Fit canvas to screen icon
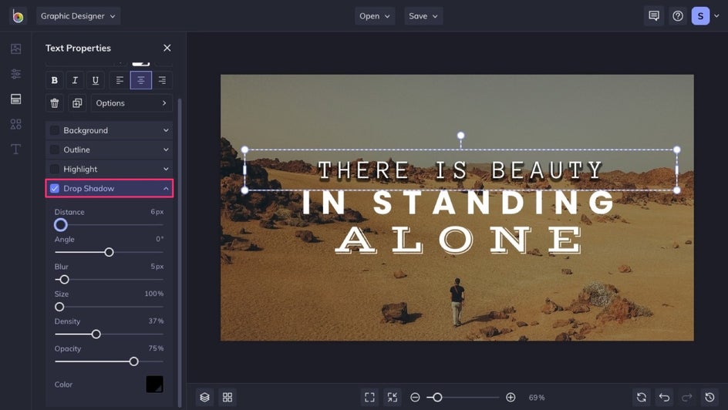 [369, 398]
